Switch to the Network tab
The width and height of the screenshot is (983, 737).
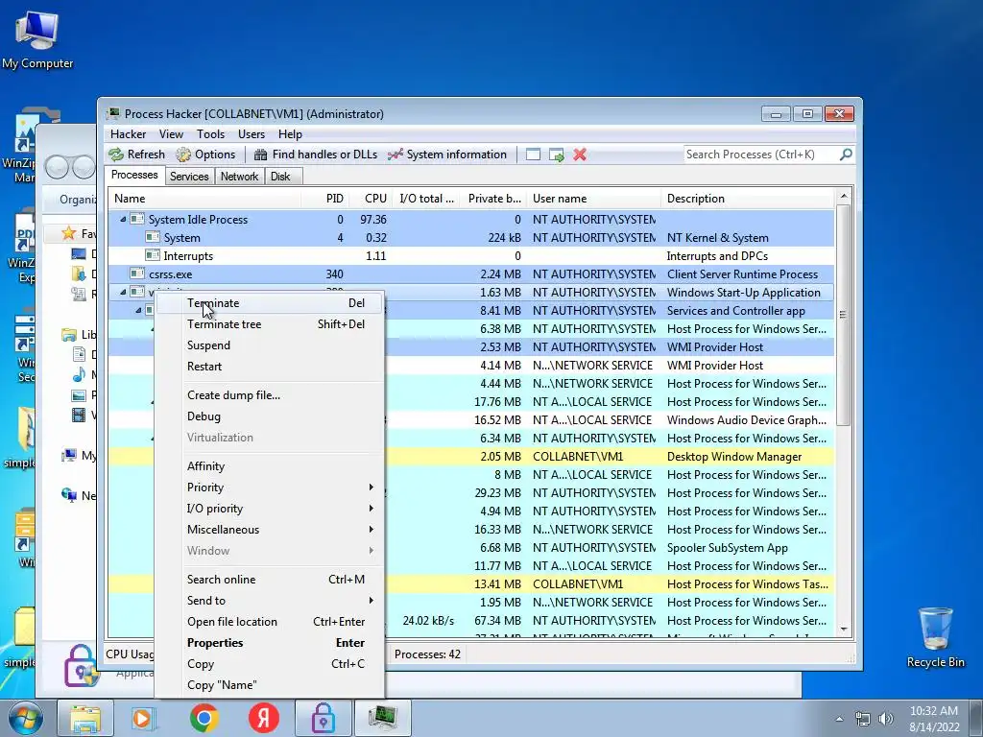click(239, 177)
